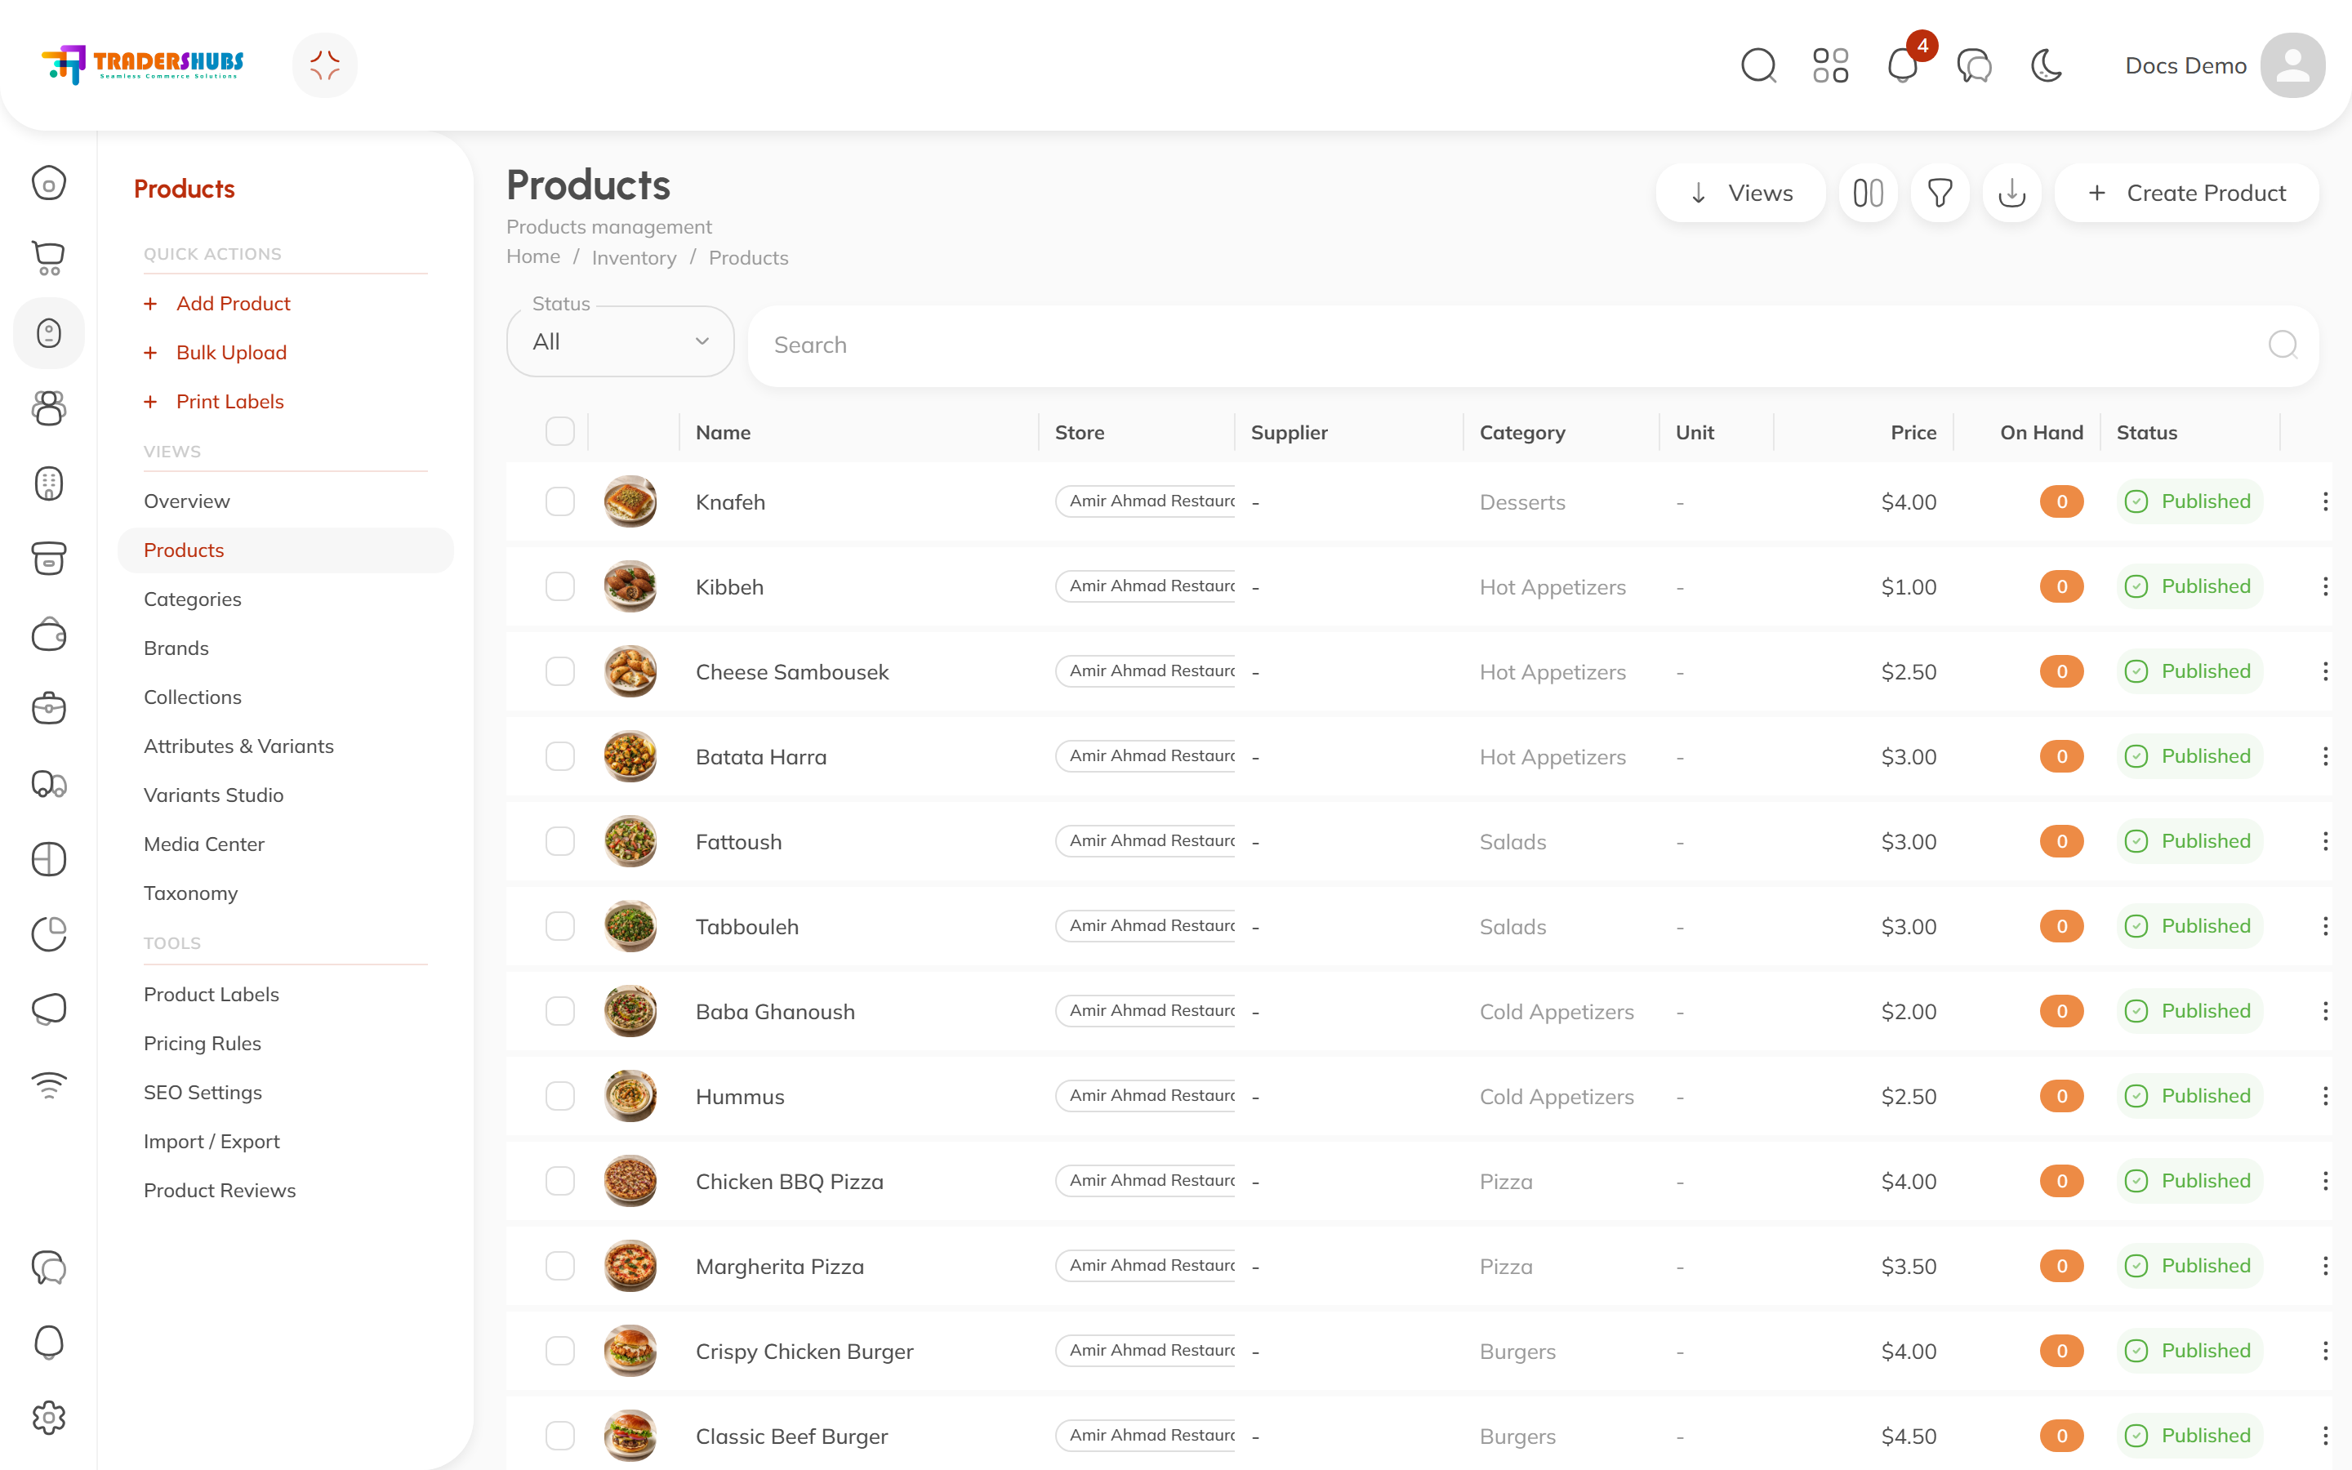Image resolution: width=2352 pixels, height=1470 pixels.
Task: Open the Status dropdown set to All
Action: coord(620,341)
